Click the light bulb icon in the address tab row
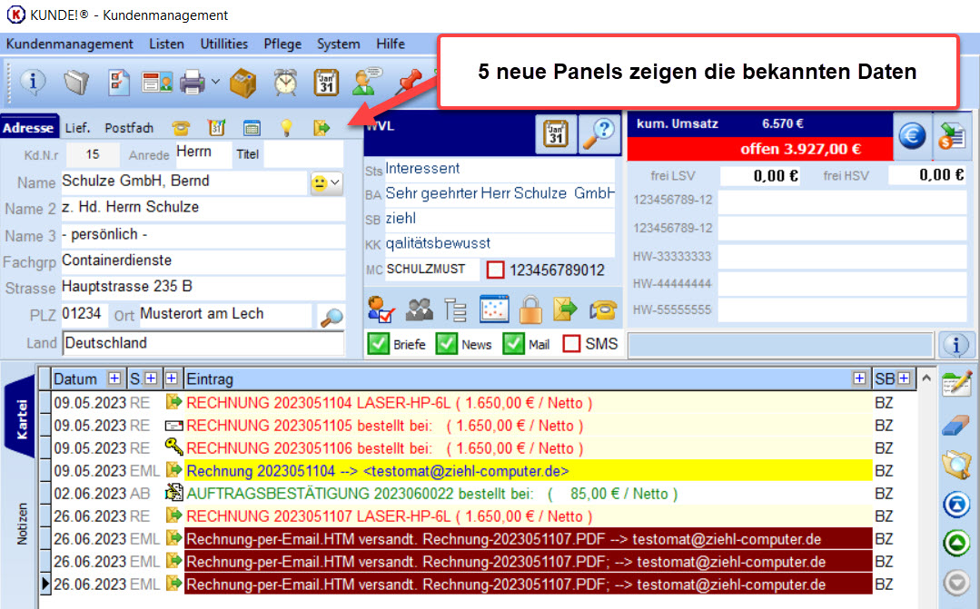The height and width of the screenshot is (609, 980). click(286, 128)
